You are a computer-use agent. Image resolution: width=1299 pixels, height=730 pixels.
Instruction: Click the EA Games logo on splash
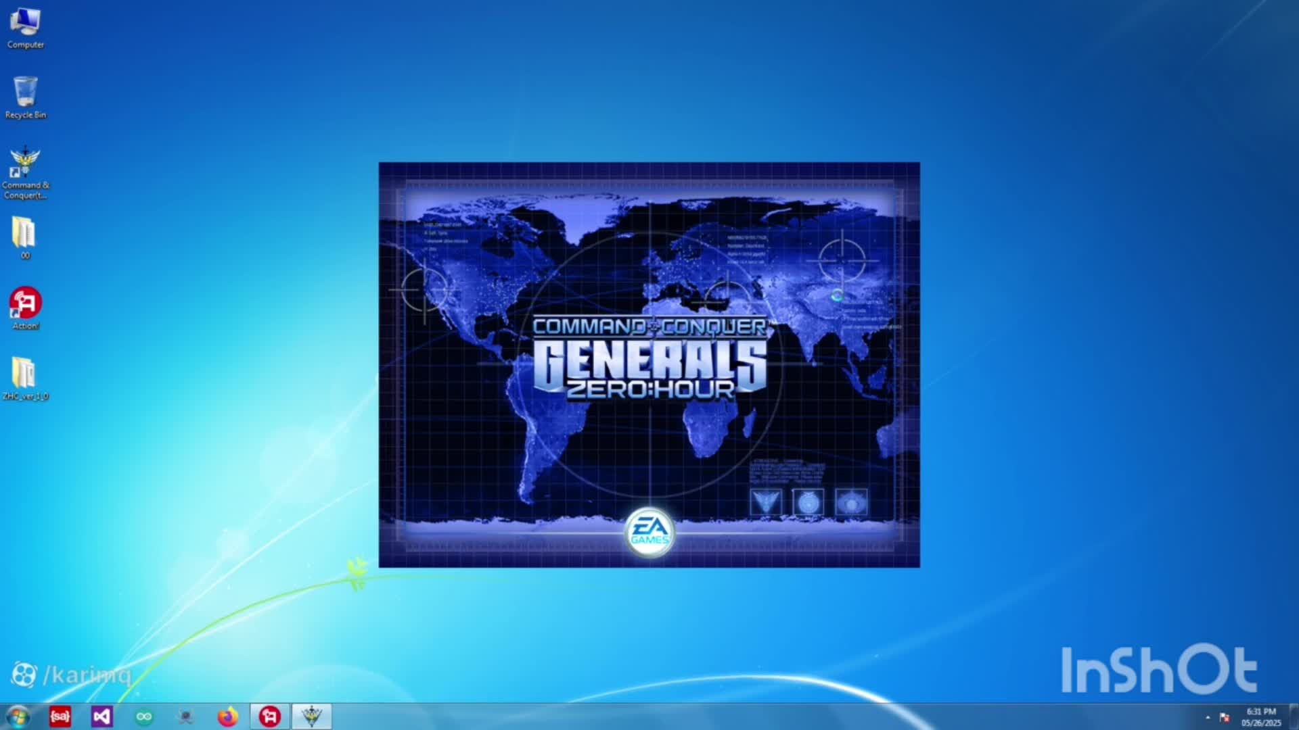pos(649,533)
